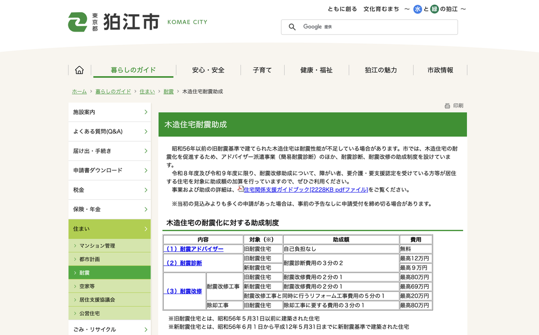Click chevron on 申請書ダウンロード row
This screenshot has width=539, height=335.
[146, 170]
